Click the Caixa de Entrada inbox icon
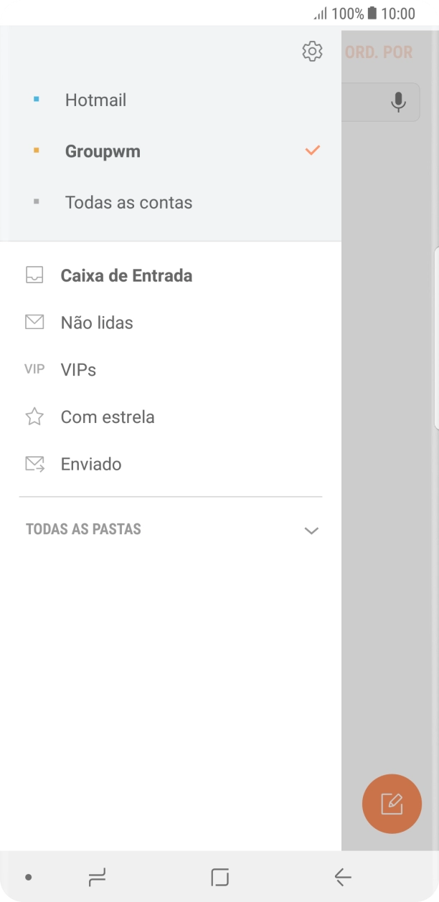Image resolution: width=439 pixels, height=902 pixels. click(34, 275)
